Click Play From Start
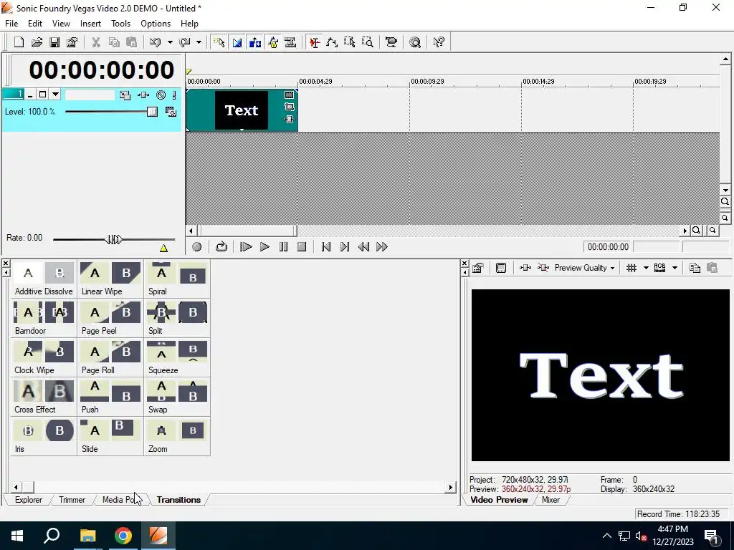Image resolution: width=734 pixels, height=550 pixels. (x=246, y=247)
